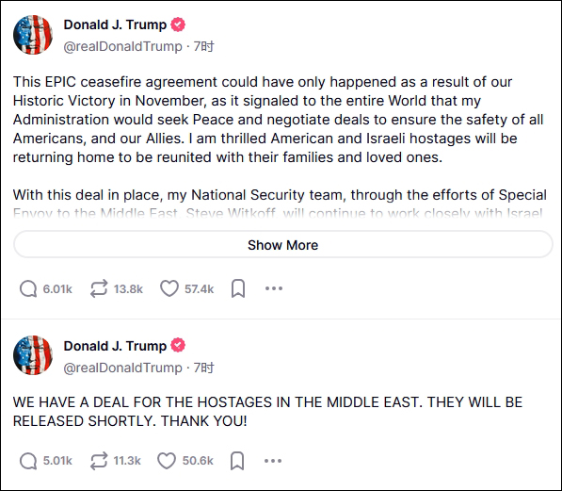Click the profile avatar on the second post
Viewport: 562px width, 491px height.
tap(33, 355)
